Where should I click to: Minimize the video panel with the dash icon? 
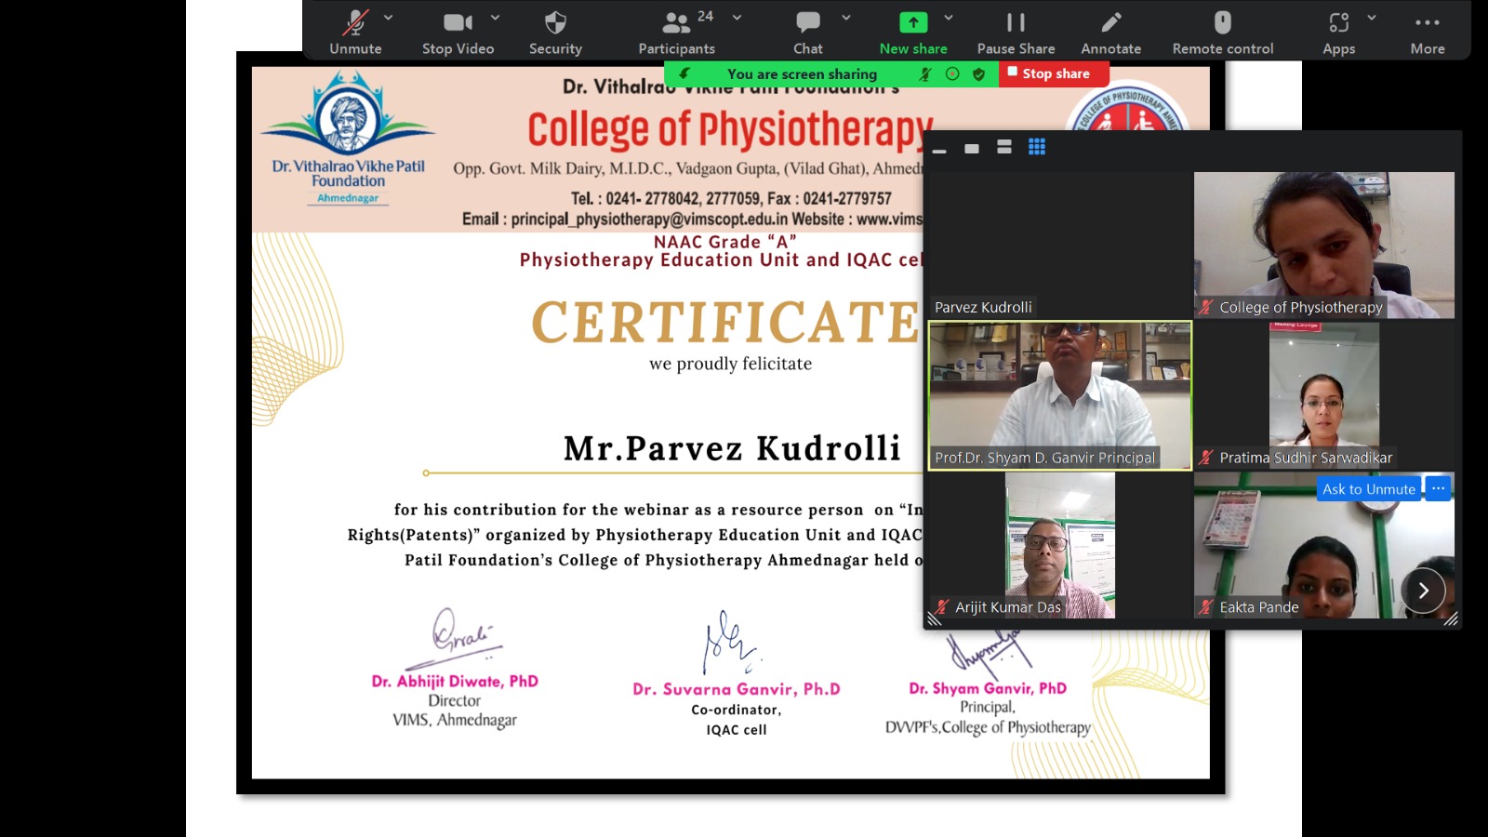(x=939, y=149)
